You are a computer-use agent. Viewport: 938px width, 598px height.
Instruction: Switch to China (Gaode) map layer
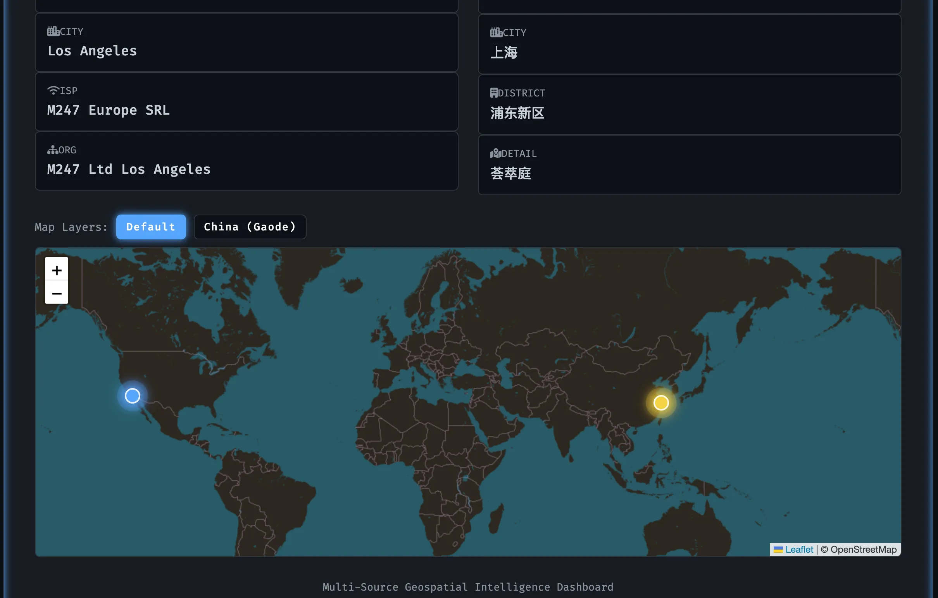tap(250, 227)
